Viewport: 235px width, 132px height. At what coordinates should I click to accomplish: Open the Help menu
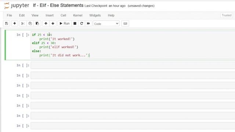pos(111,15)
